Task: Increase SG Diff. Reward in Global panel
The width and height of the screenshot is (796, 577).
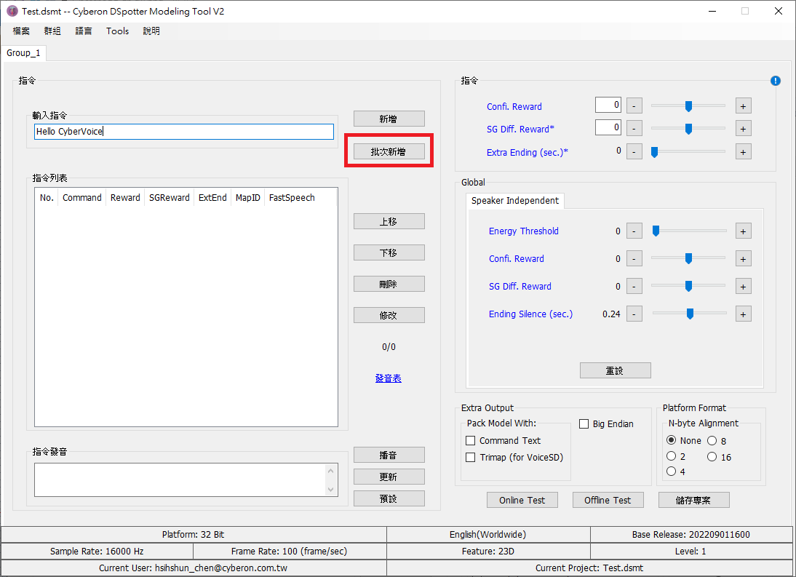Action: click(743, 287)
